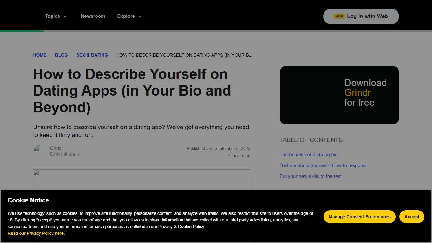Open the Newsroom page
432x243 pixels.
click(x=93, y=16)
